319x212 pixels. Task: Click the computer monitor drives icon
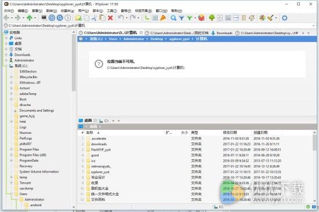(x=43, y=18)
